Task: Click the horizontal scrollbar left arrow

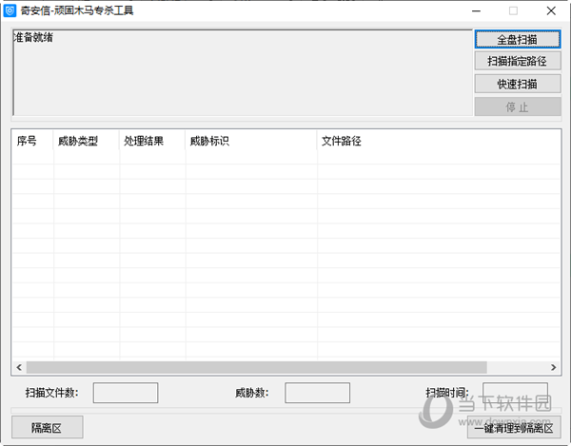Action: click(x=19, y=367)
